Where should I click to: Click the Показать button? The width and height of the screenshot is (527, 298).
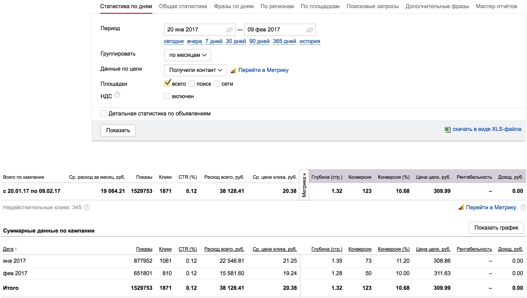point(118,130)
